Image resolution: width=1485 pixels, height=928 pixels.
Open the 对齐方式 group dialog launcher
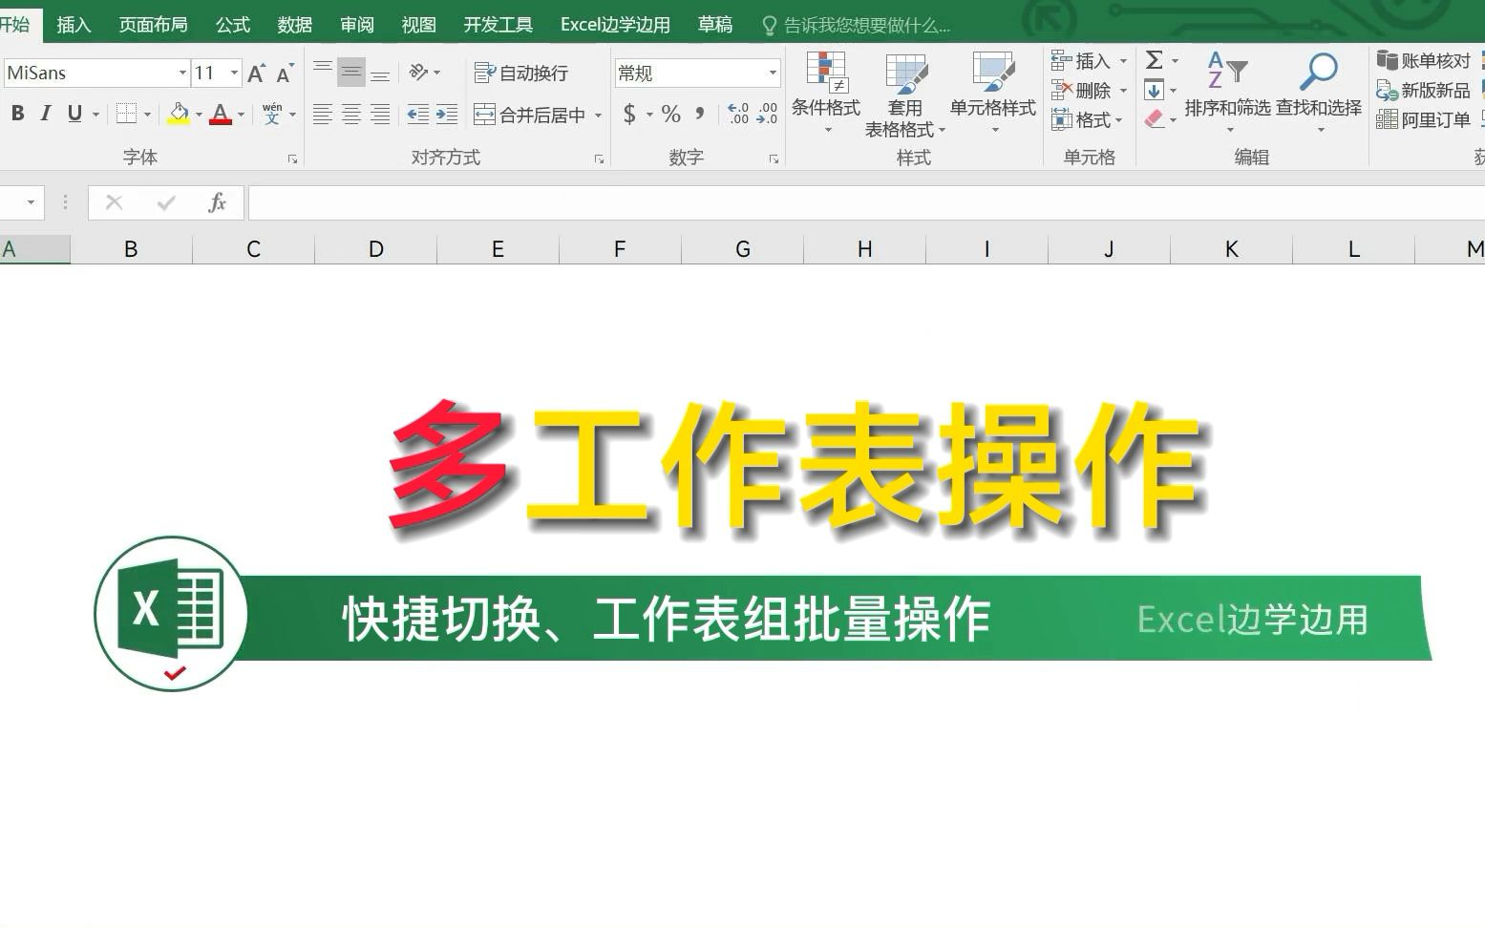pos(599,159)
